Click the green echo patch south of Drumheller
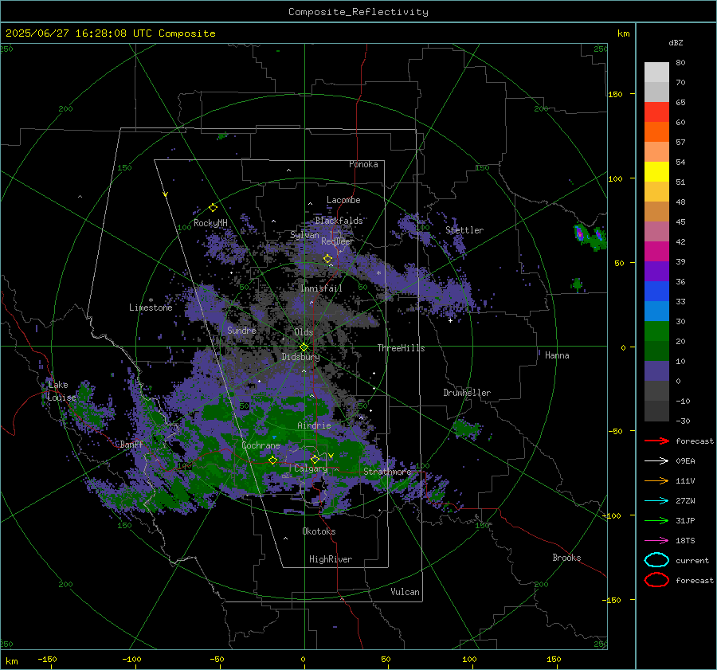Viewport: 717px width, 670px height. point(467,429)
